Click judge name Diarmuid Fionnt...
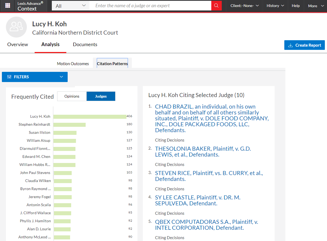Viewport: 327px width, 241px height. click(35, 149)
